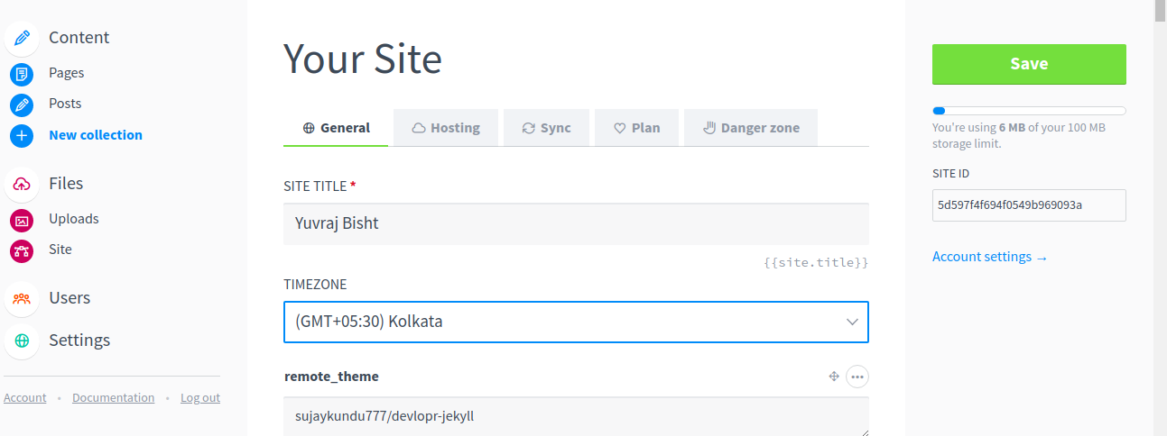The image size is (1167, 436).
Task: Click the New collection plus icon
Action: coord(22,135)
